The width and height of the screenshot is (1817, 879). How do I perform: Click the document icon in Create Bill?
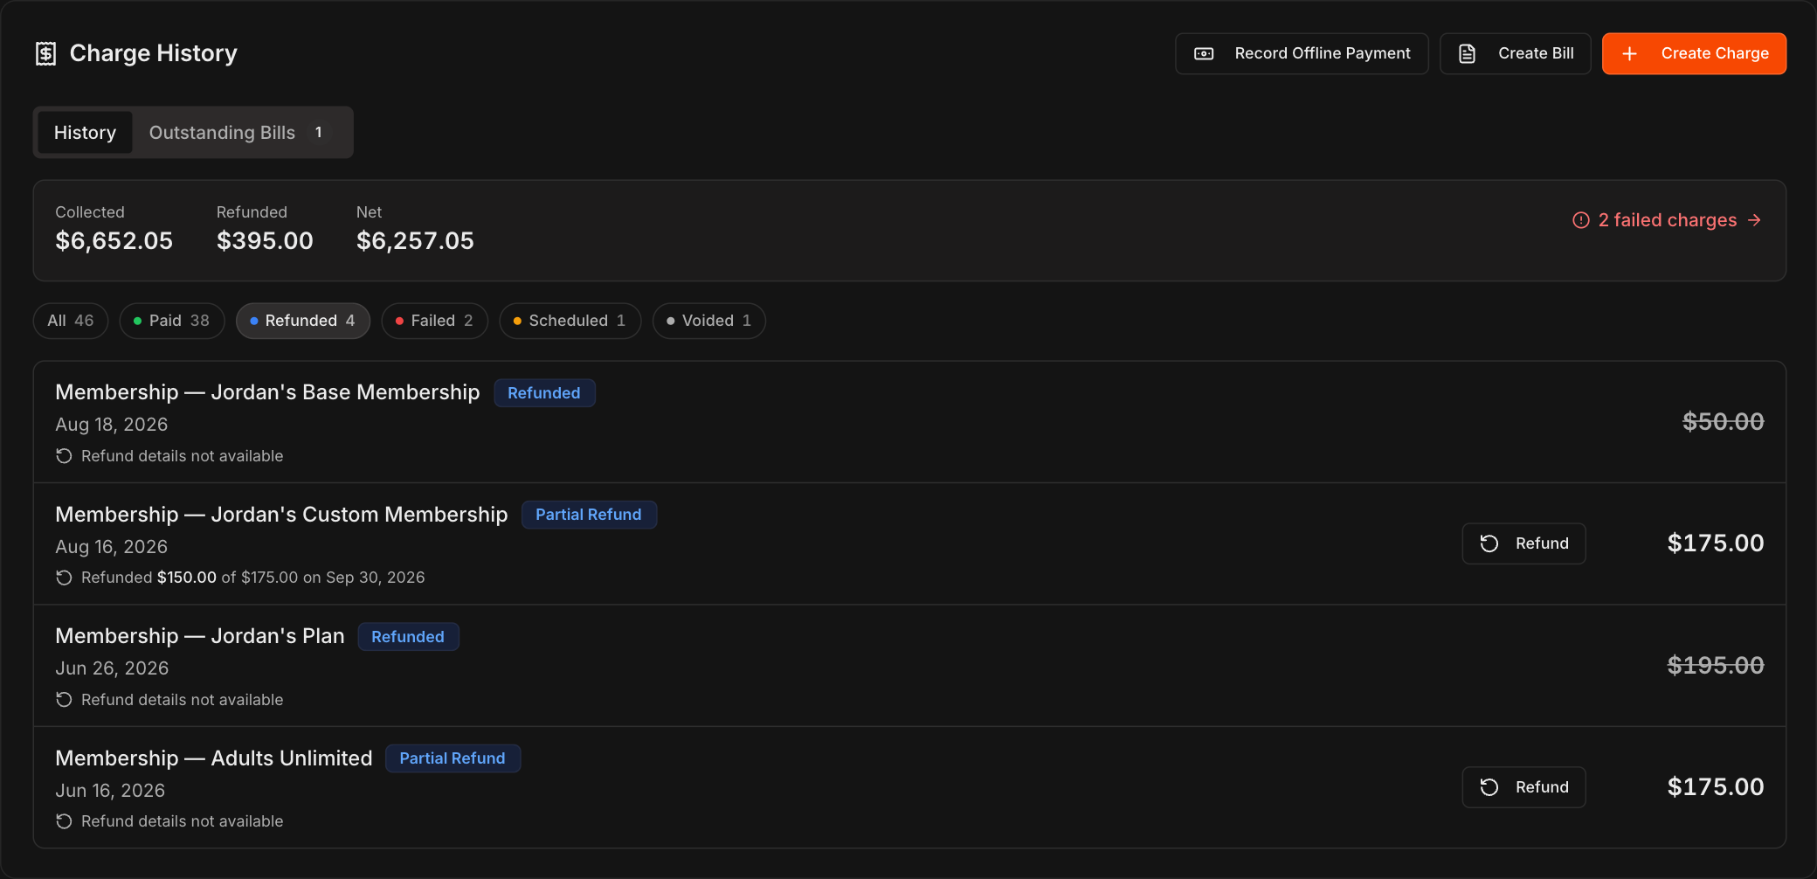click(1468, 53)
